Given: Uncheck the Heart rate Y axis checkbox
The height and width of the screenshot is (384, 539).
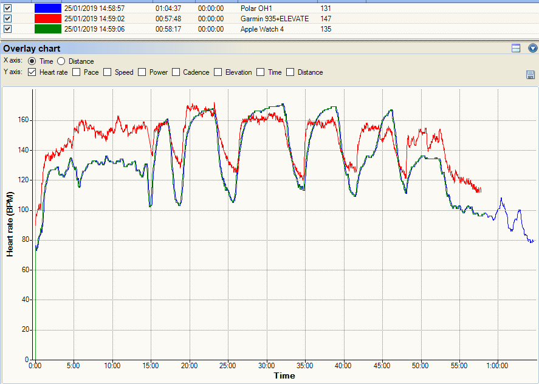Looking at the screenshot, I should 32,72.
